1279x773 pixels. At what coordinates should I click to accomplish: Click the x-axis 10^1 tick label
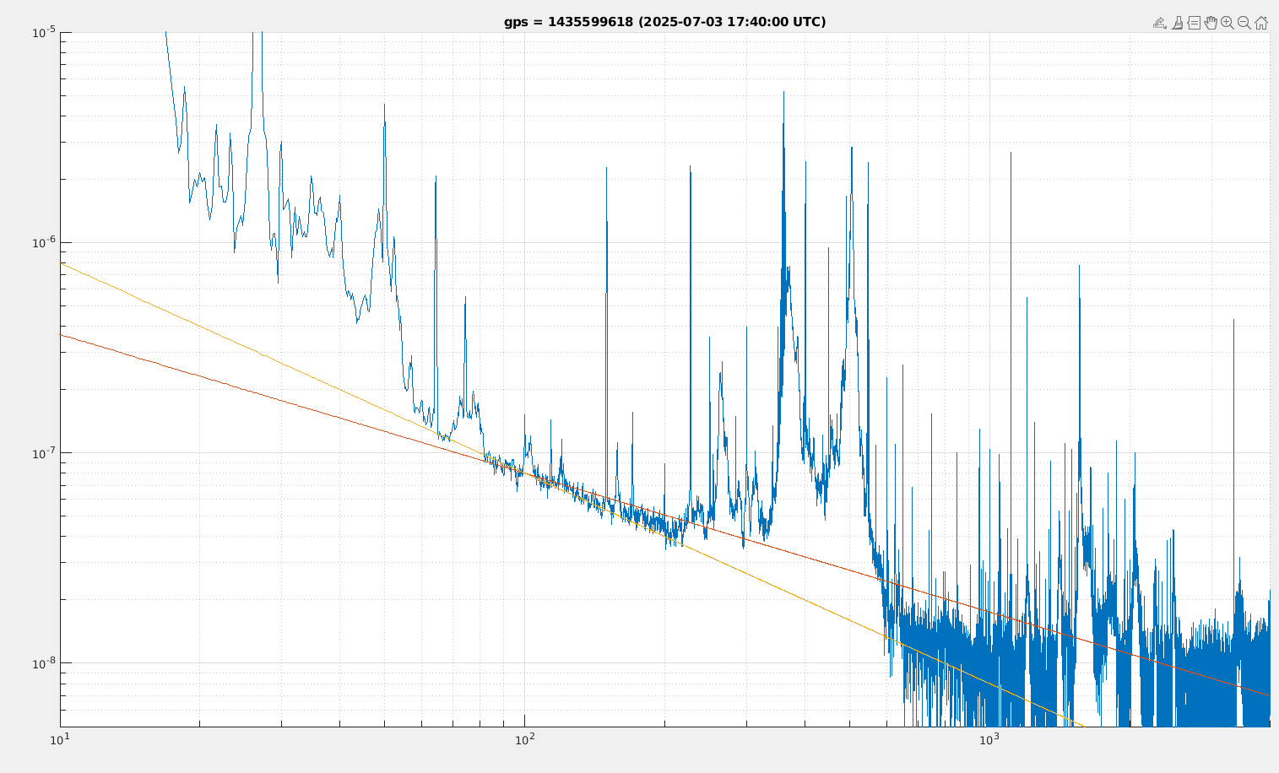coord(60,739)
